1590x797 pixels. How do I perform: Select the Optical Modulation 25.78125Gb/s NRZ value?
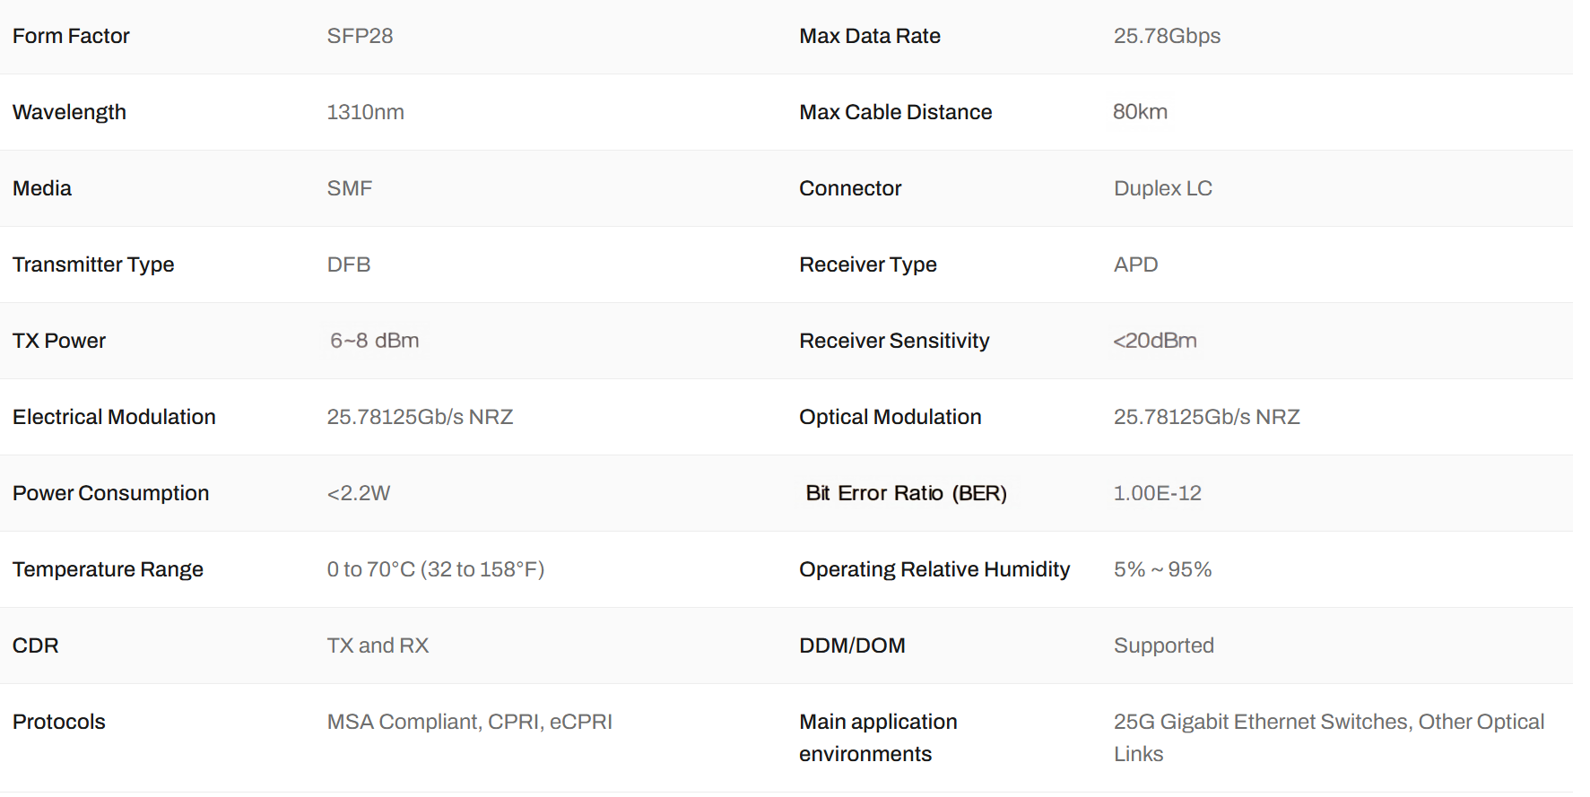click(x=1206, y=417)
